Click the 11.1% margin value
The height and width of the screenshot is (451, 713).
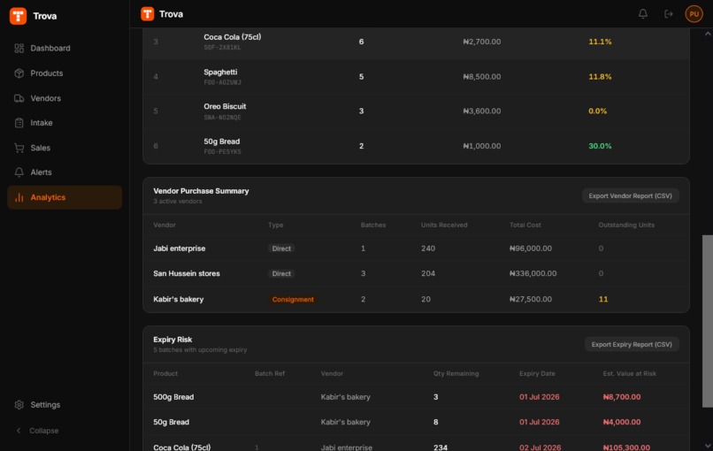[x=600, y=42]
